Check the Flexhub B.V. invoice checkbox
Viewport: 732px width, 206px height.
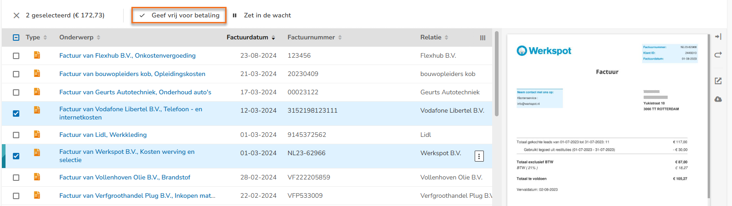tap(16, 56)
